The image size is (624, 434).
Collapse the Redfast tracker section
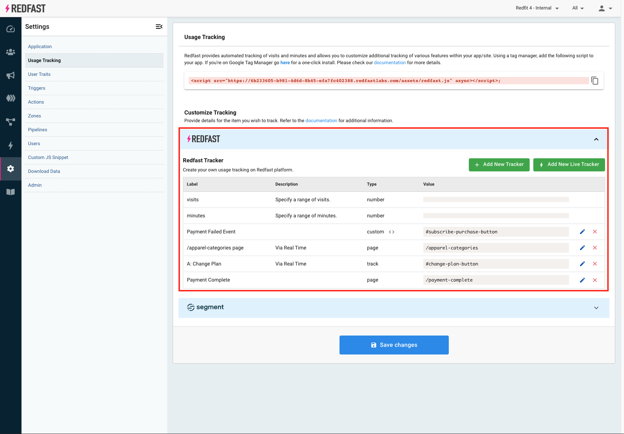click(596, 139)
